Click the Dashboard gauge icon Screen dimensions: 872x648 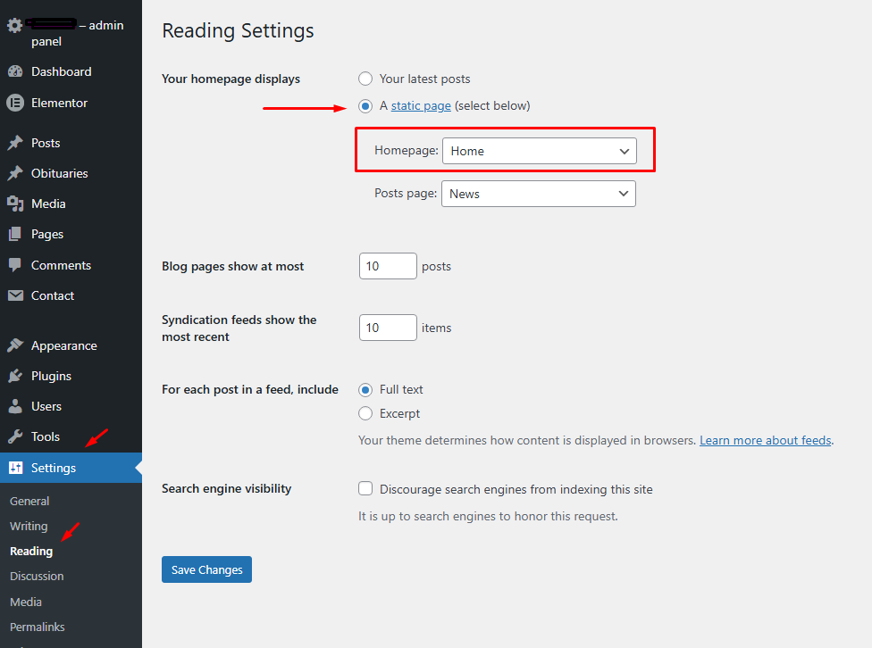(x=15, y=71)
